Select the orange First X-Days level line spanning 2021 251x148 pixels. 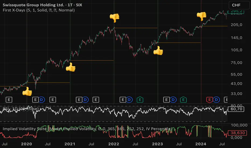point(92,60)
